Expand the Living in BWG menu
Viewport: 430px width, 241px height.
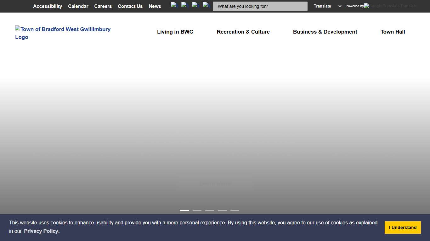tap(175, 32)
